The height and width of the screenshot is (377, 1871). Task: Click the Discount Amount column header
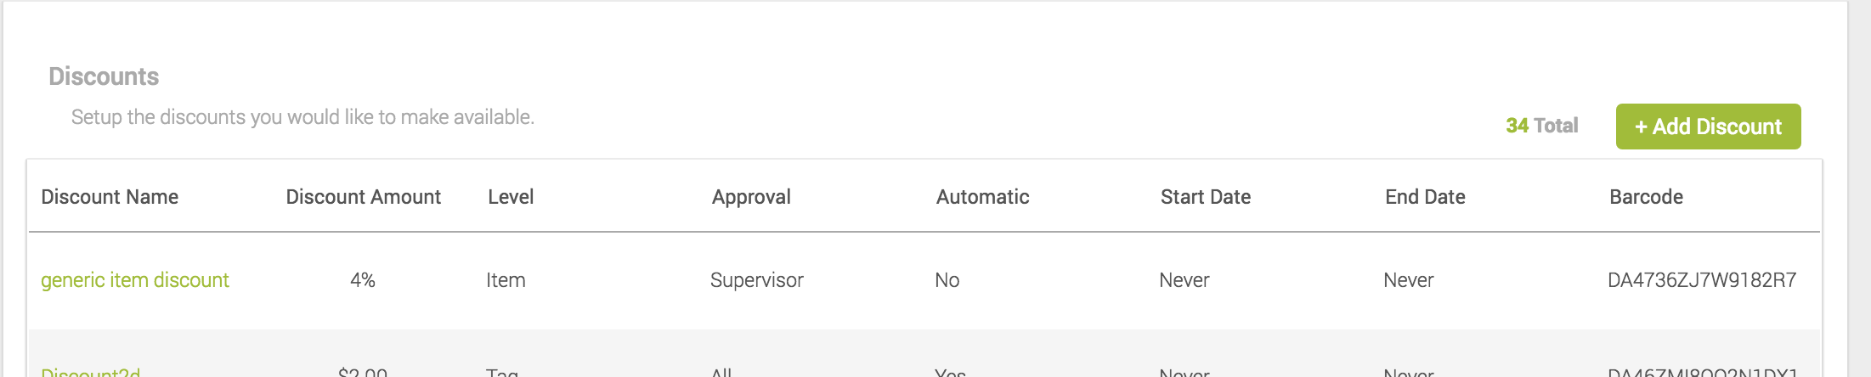tap(363, 197)
